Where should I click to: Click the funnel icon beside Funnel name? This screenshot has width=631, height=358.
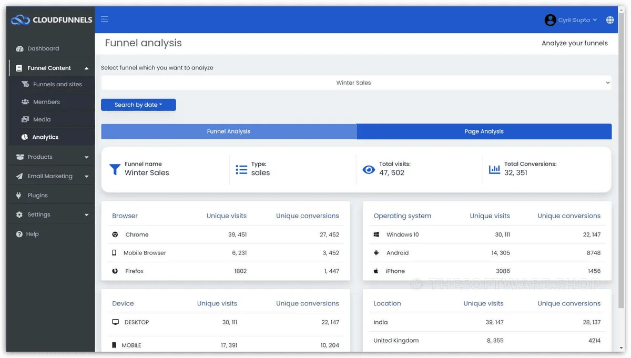[x=115, y=169]
